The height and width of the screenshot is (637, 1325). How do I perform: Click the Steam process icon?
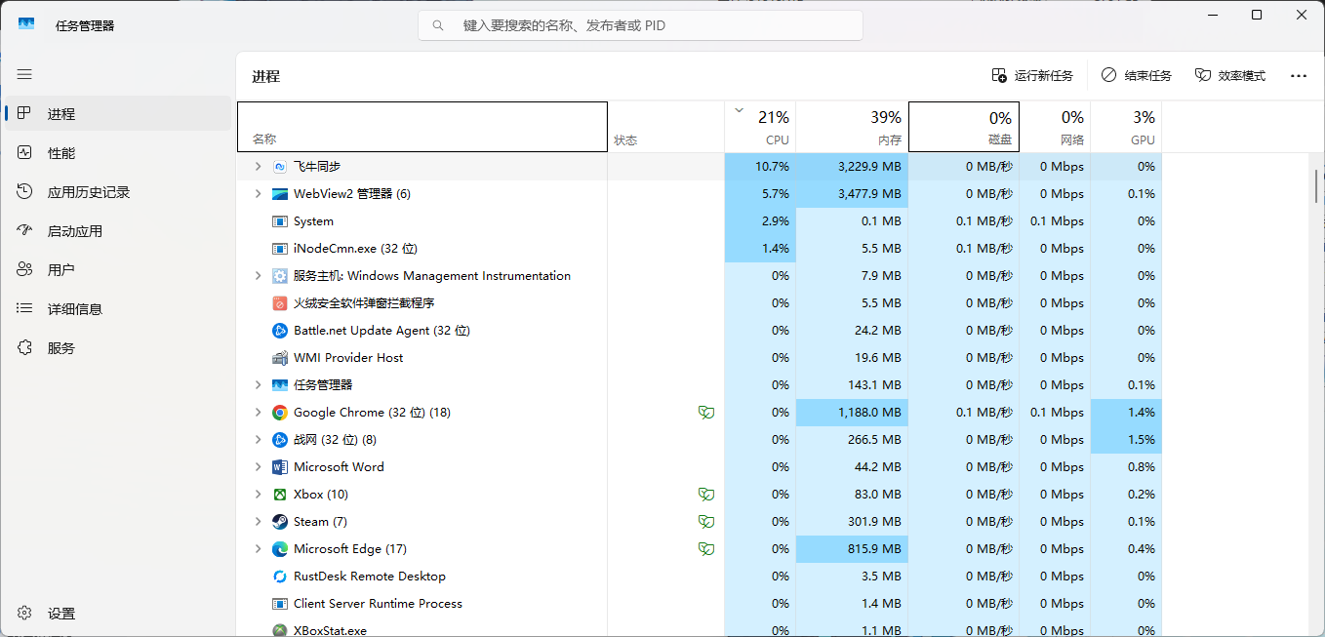[x=280, y=522]
